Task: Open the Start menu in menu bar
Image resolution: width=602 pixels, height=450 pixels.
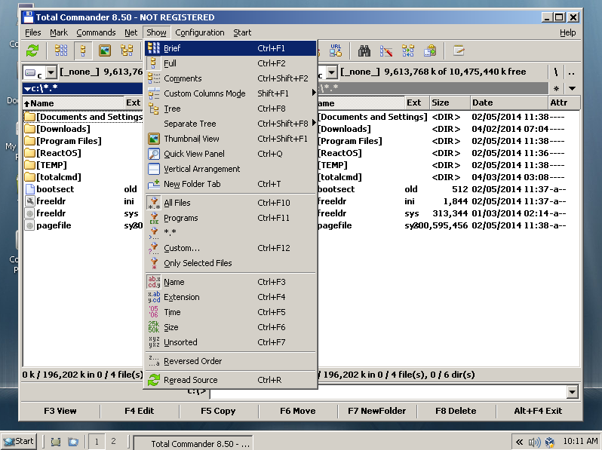Action: [242, 32]
